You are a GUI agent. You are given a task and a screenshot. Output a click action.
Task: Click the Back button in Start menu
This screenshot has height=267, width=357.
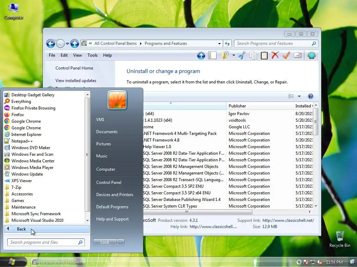pyautogui.click(x=47, y=229)
